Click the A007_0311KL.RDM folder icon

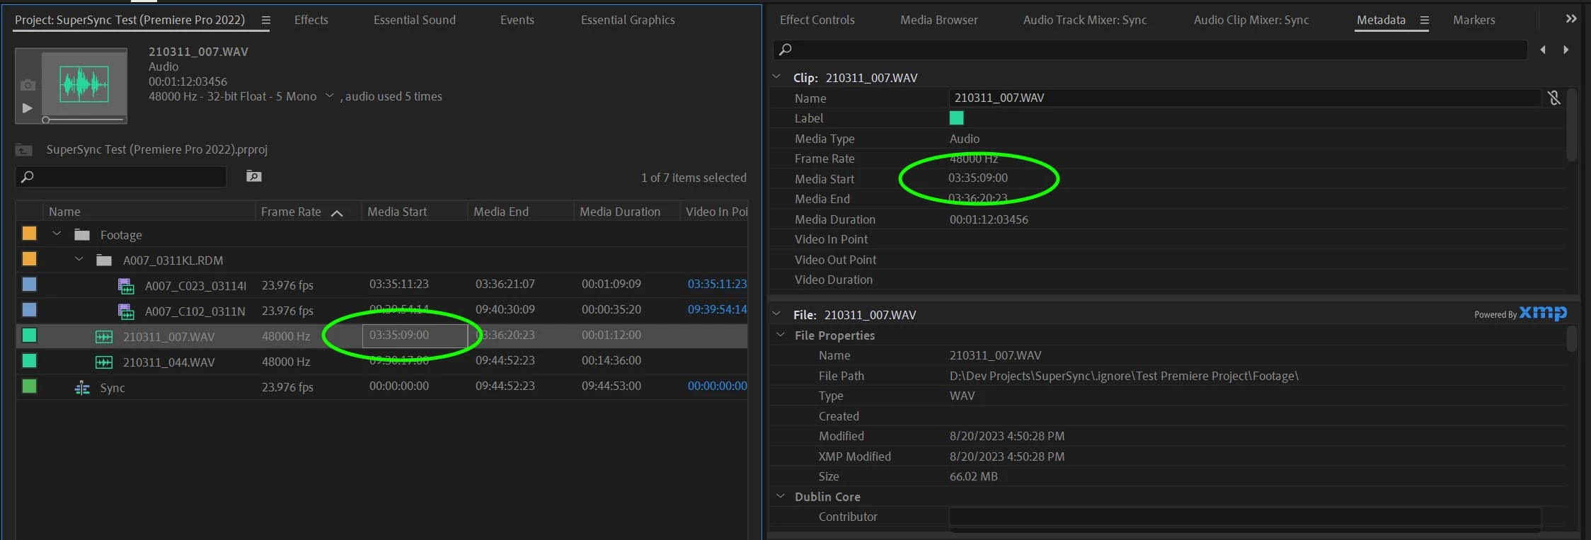point(105,260)
